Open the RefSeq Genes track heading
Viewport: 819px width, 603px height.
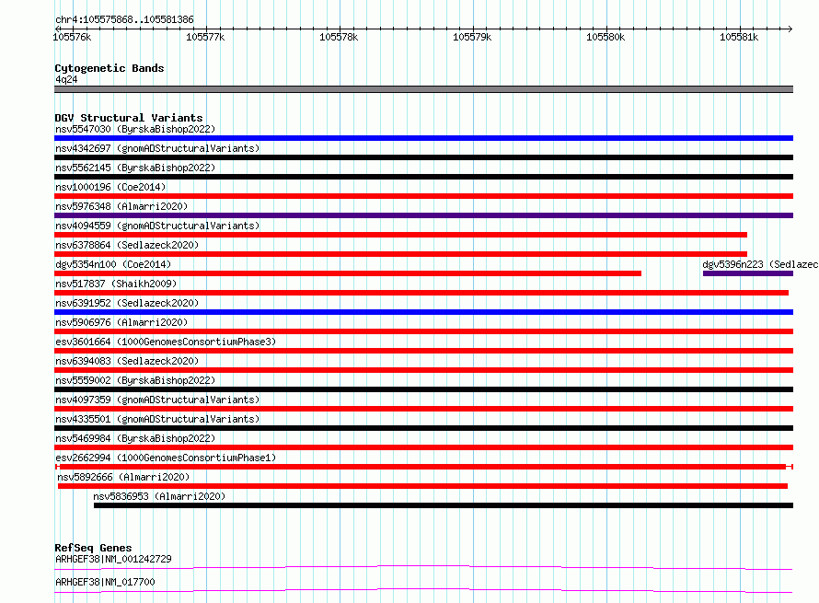[x=93, y=548]
